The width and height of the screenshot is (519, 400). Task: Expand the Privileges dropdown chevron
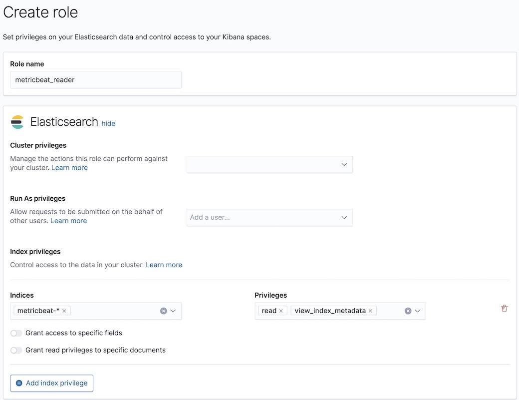pos(417,310)
